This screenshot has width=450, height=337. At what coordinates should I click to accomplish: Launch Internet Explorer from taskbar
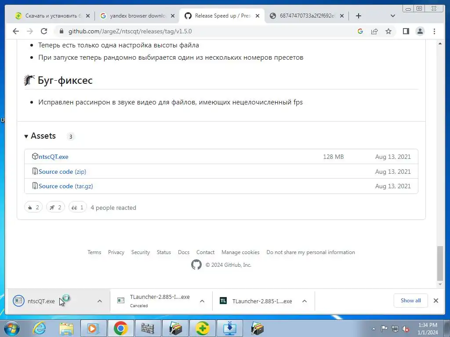pyautogui.click(x=39, y=328)
